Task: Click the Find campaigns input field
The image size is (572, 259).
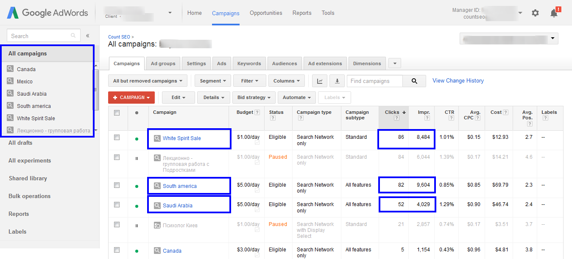Action: click(374, 81)
